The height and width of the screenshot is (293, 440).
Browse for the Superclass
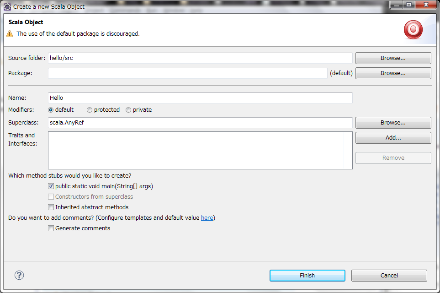[x=393, y=123]
